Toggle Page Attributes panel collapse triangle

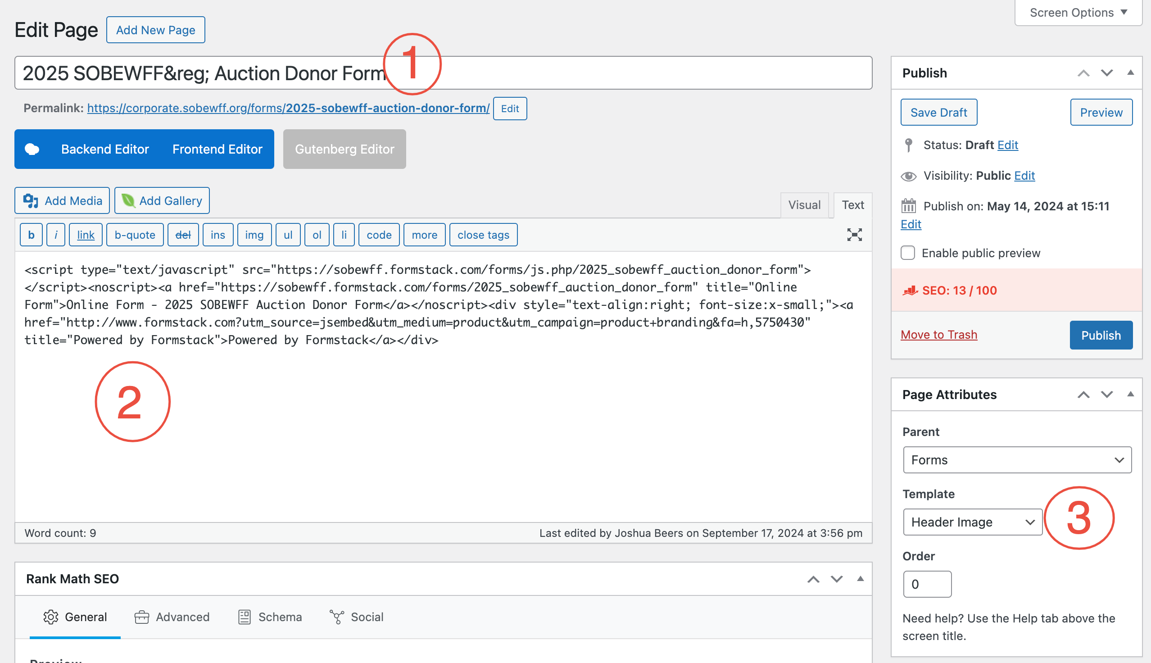(x=1130, y=395)
